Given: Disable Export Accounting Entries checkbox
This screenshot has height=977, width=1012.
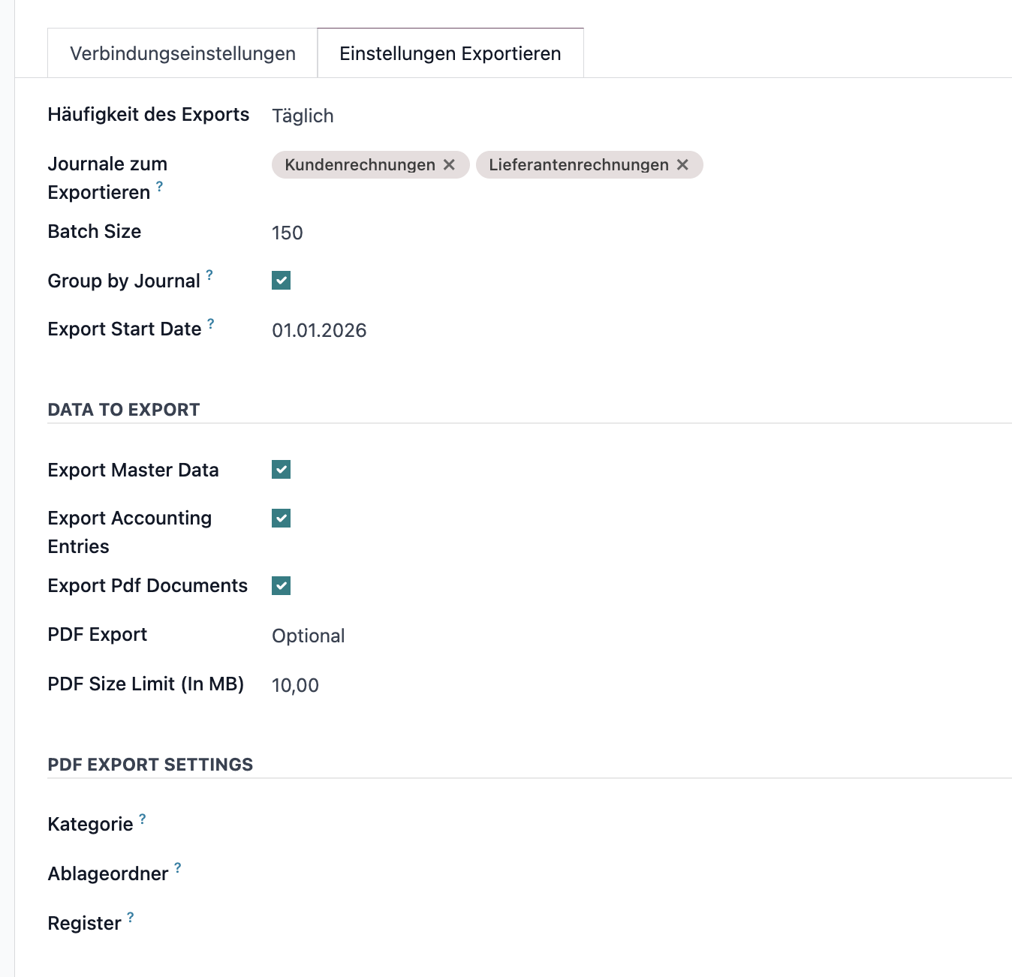Looking at the screenshot, I should tap(282, 519).
